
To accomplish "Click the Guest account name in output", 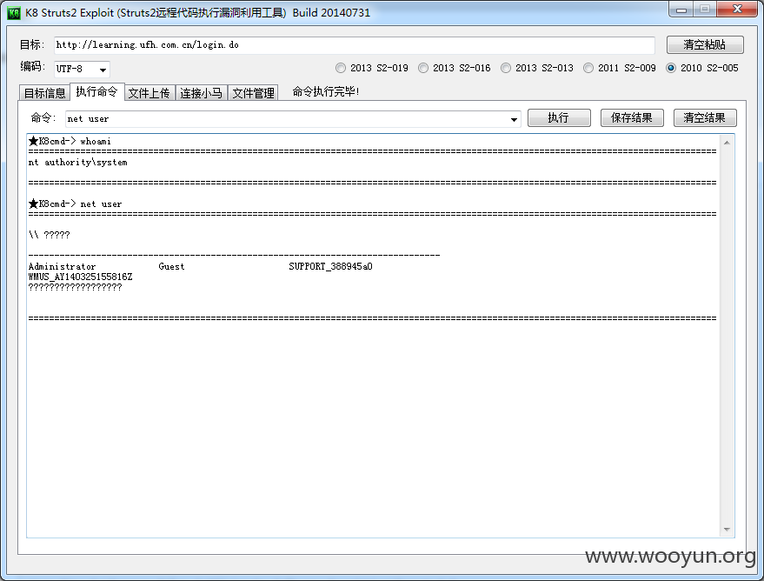I will [171, 267].
